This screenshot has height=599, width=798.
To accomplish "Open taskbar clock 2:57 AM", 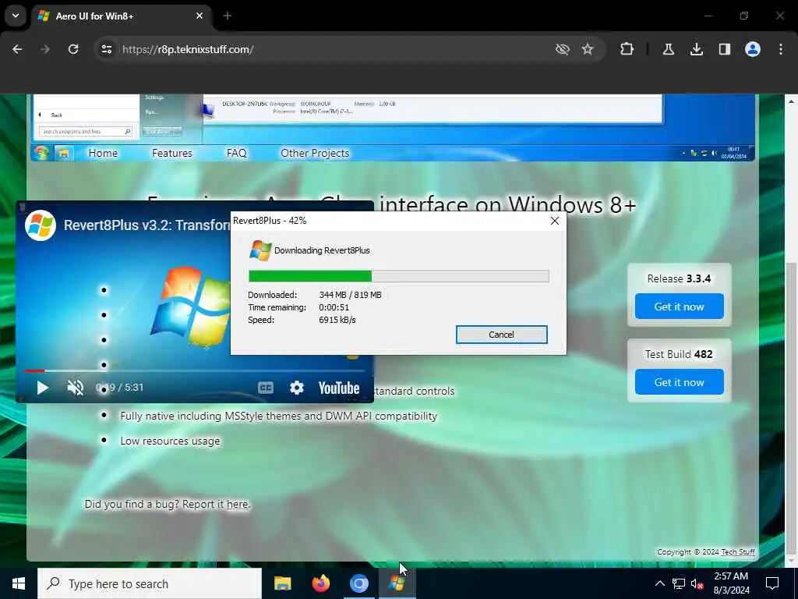I will [x=731, y=583].
